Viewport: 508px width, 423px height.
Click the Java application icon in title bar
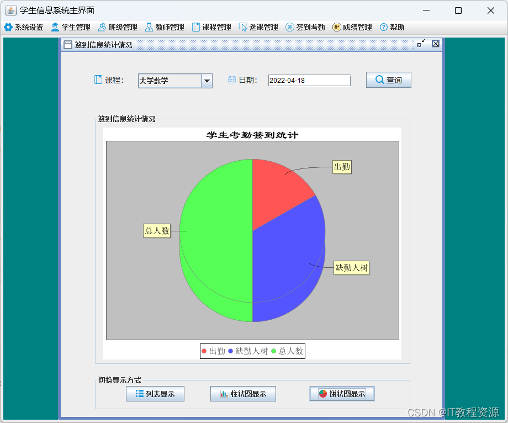pos(11,10)
